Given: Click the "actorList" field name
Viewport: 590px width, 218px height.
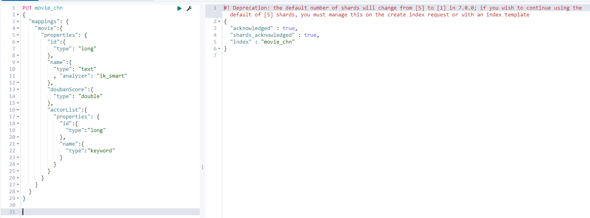Looking at the screenshot, I should 64,110.
